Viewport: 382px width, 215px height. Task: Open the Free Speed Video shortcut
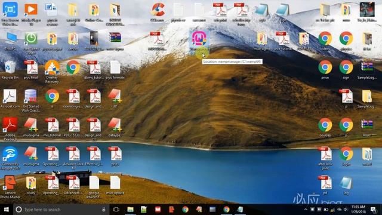tap(31, 38)
